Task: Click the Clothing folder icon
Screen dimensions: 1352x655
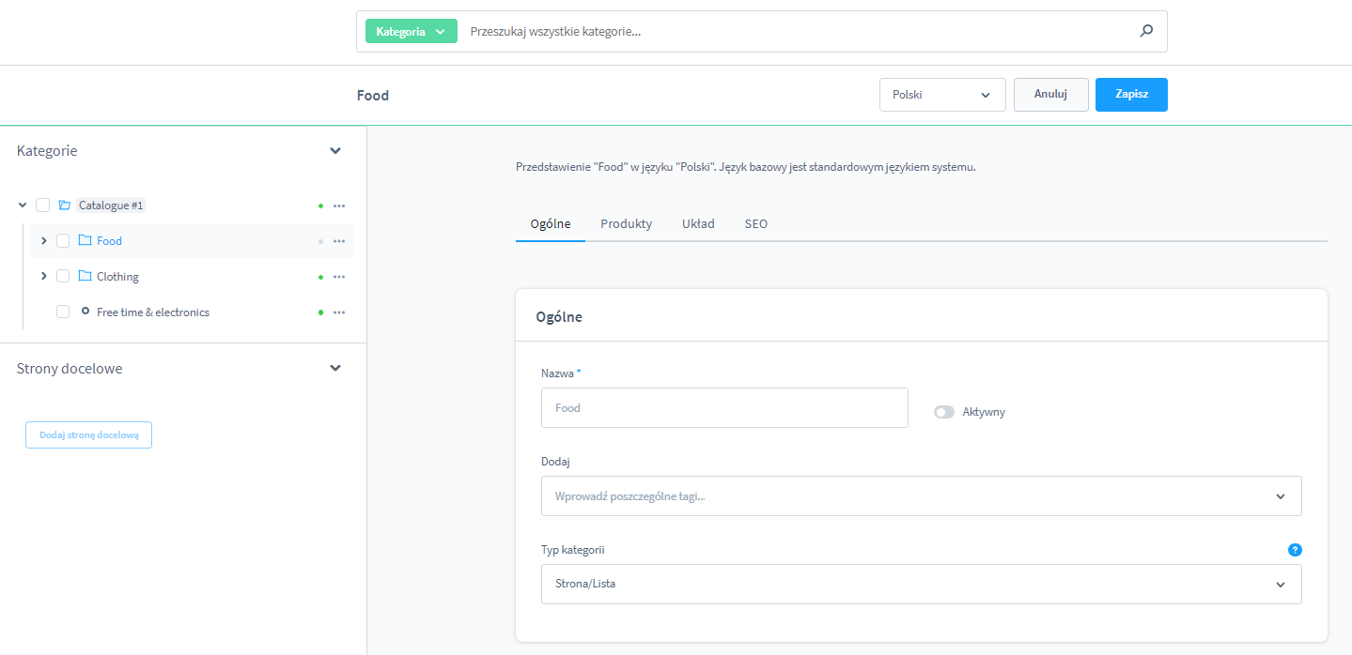Action: (85, 277)
